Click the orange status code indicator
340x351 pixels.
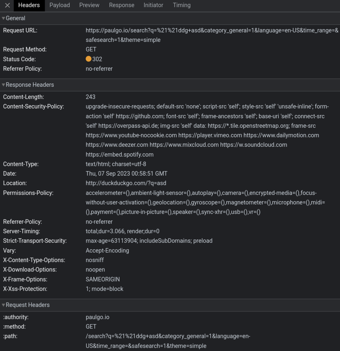click(x=88, y=59)
